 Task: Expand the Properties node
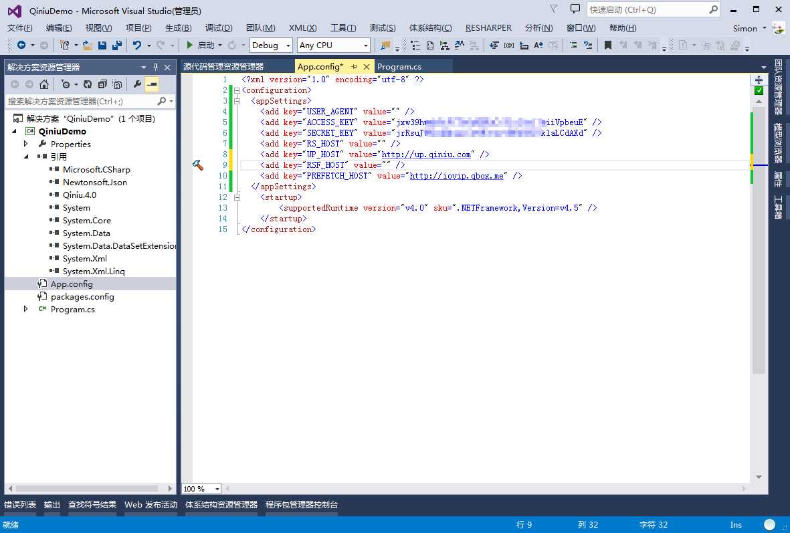pyautogui.click(x=25, y=144)
